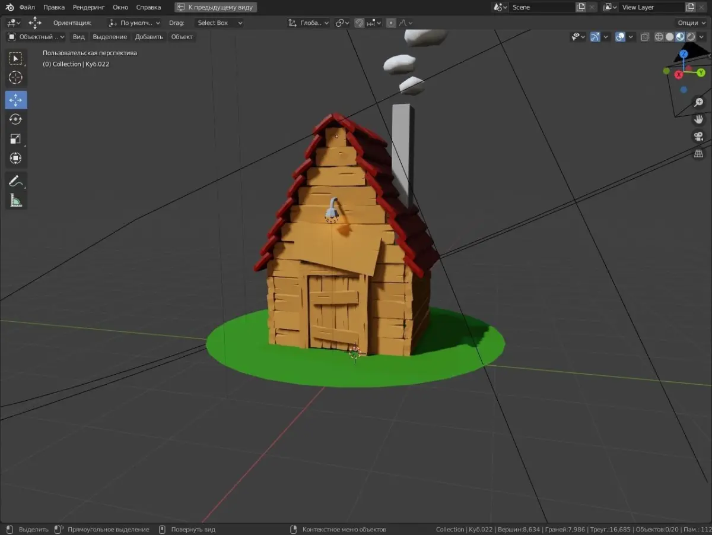712x535 pixels.
Task: Open the Файл menu
Action: [27, 7]
